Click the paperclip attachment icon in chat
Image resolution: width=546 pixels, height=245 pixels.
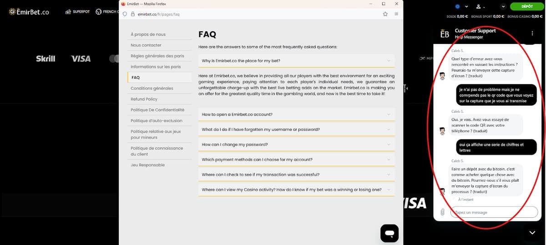[442, 212]
